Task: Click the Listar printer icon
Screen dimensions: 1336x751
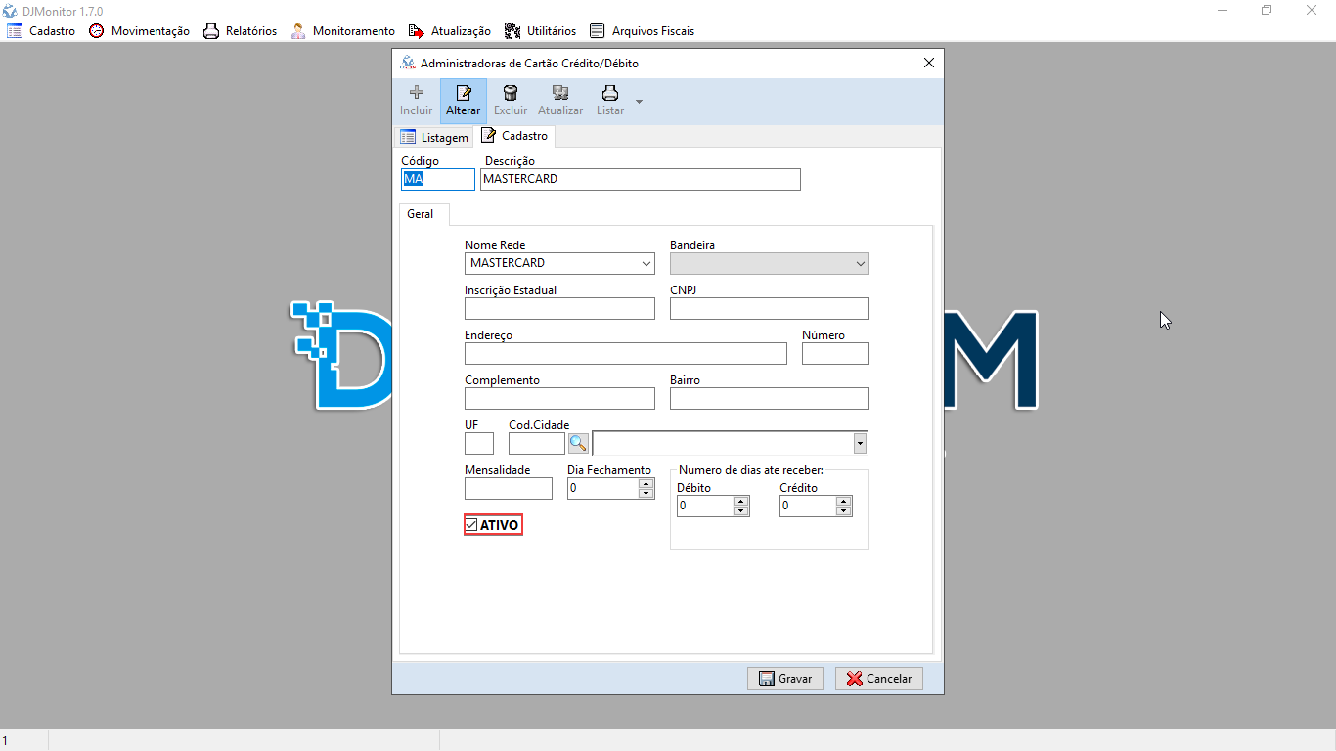Action: click(609, 94)
